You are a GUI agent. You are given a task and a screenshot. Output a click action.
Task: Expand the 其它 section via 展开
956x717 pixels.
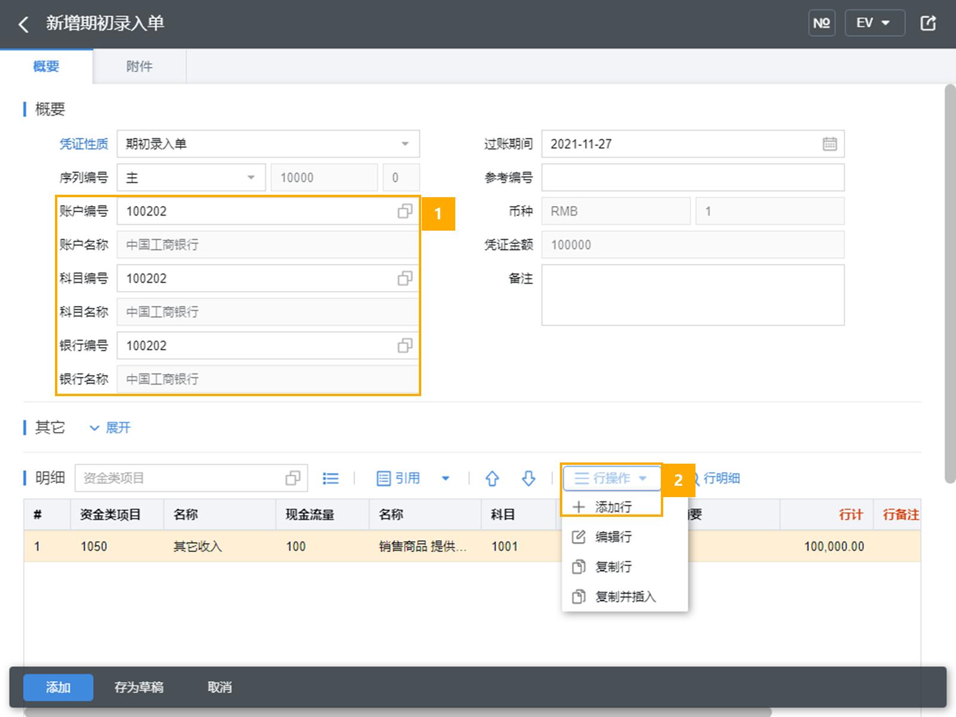pyautogui.click(x=110, y=428)
